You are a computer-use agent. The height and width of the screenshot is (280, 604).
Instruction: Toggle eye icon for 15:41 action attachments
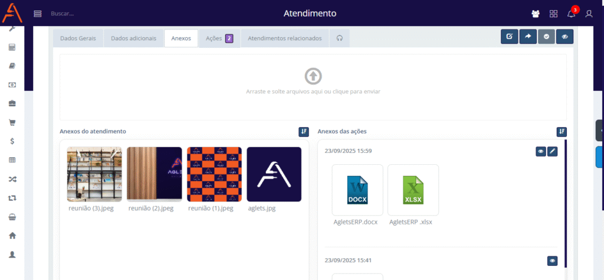point(553,261)
